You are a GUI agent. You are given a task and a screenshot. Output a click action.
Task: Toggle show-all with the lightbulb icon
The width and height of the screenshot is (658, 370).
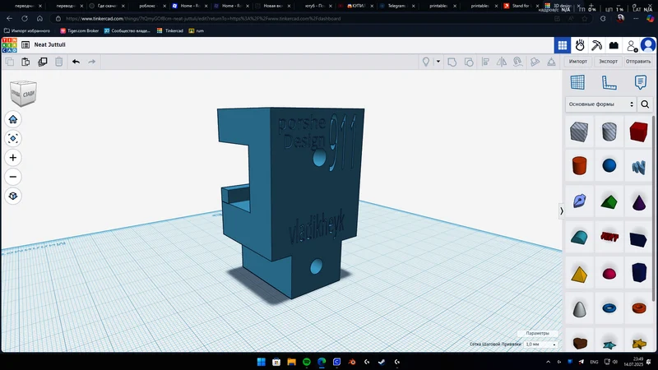click(426, 62)
